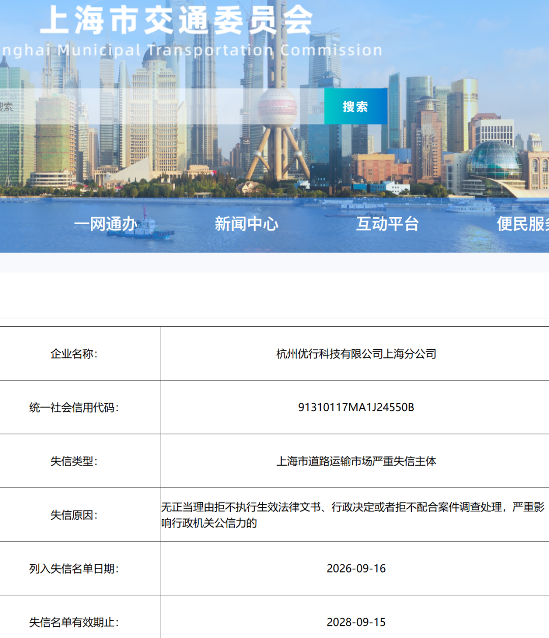Open the 一网通办 navigation menu
The height and width of the screenshot is (638, 549).
coord(106,224)
